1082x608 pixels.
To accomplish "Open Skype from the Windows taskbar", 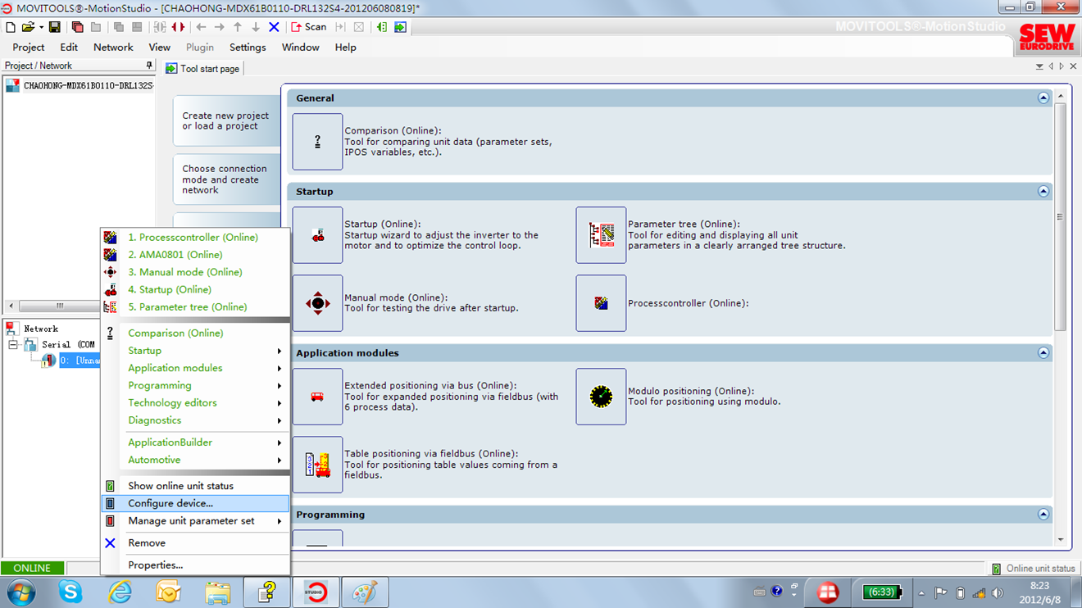I will click(x=70, y=592).
